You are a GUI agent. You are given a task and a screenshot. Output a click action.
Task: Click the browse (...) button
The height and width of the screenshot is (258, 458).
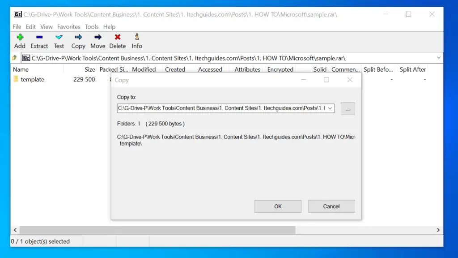click(x=348, y=108)
